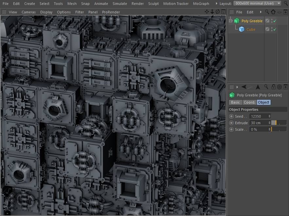Click the Seed animation dot
This screenshot has height=216, width=289.
[x=231, y=116]
